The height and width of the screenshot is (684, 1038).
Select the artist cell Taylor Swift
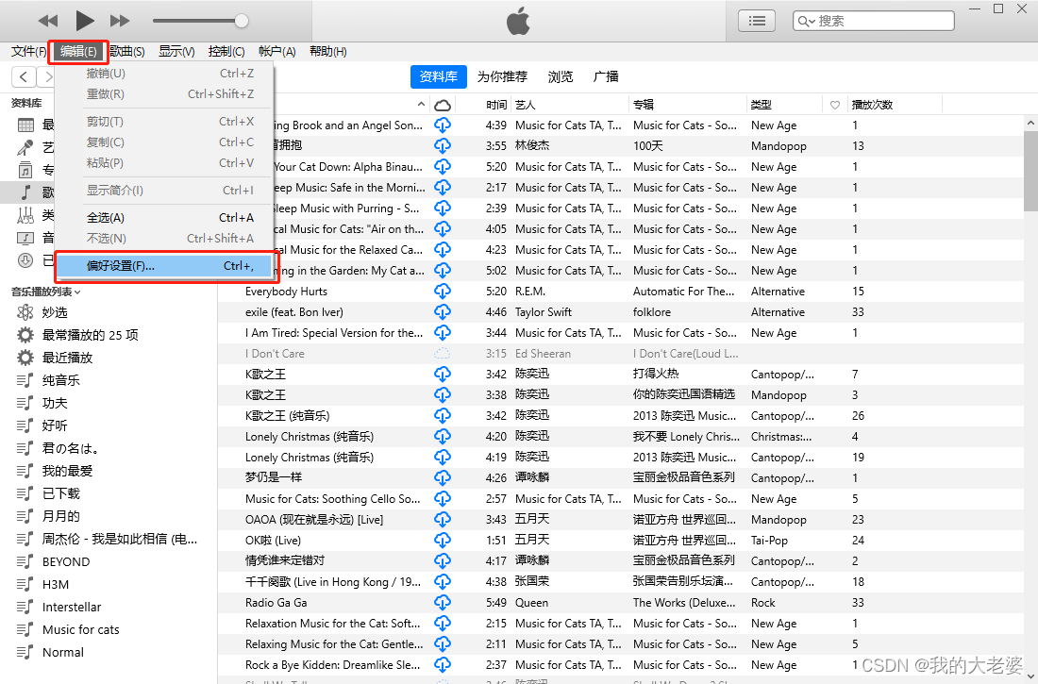[x=544, y=312]
